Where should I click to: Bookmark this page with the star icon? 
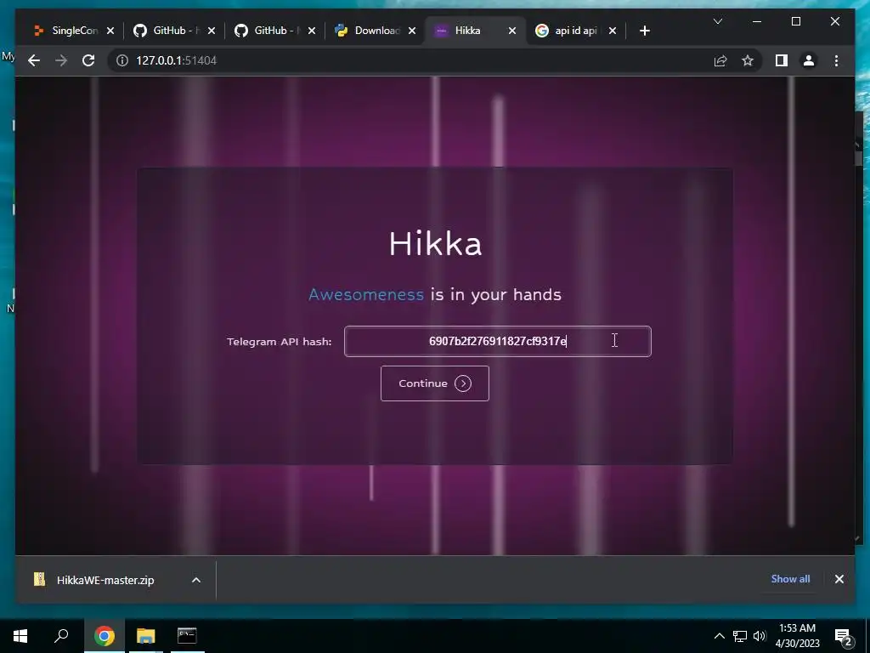coord(748,60)
